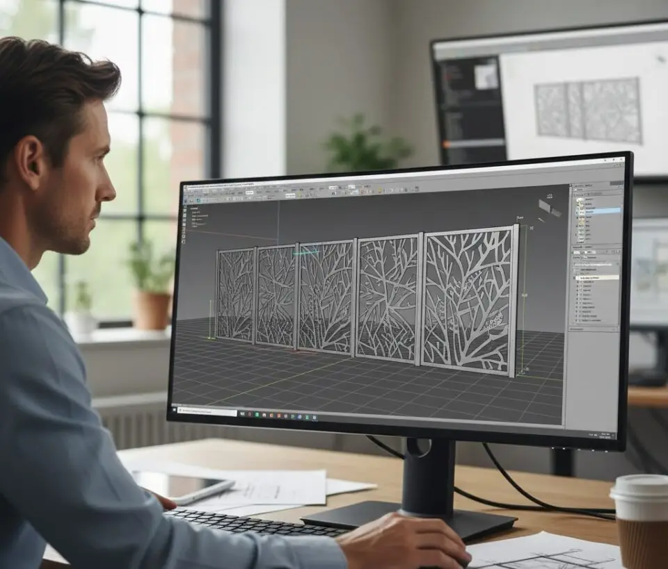The image size is (668, 569).
Task: Toggle the checkbox on the highlighted lower-right list row
Action: (577, 277)
